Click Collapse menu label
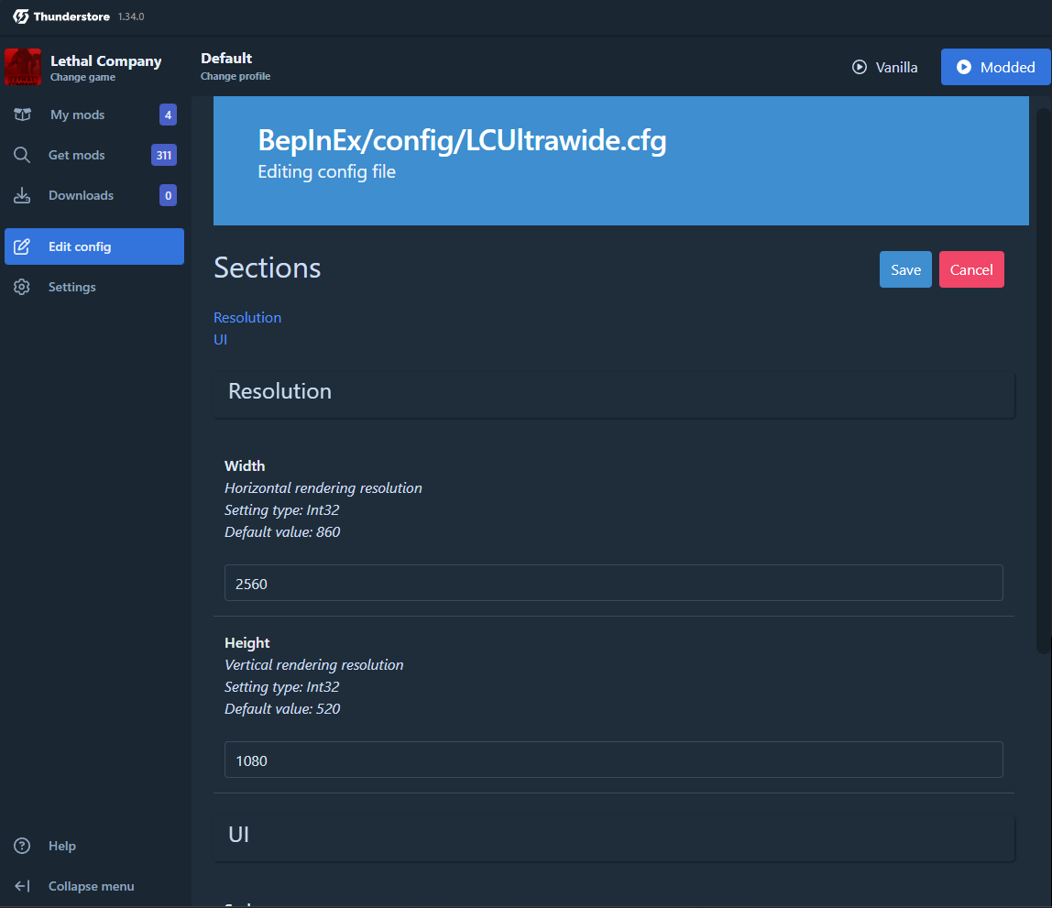Image resolution: width=1052 pixels, height=908 pixels. [x=92, y=886]
